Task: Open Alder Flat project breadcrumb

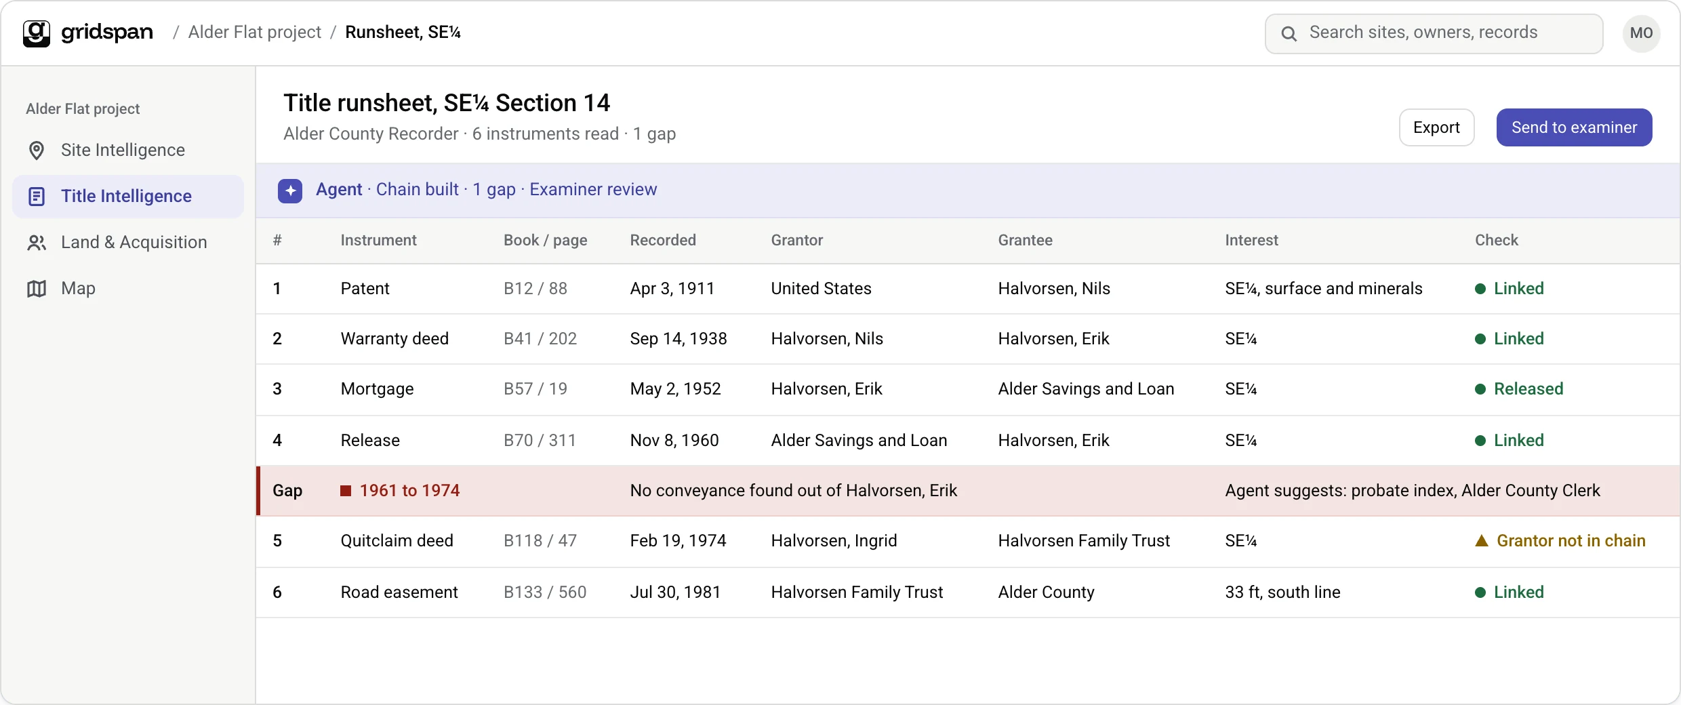Action: pyautogui.click(x=255, y=32)
